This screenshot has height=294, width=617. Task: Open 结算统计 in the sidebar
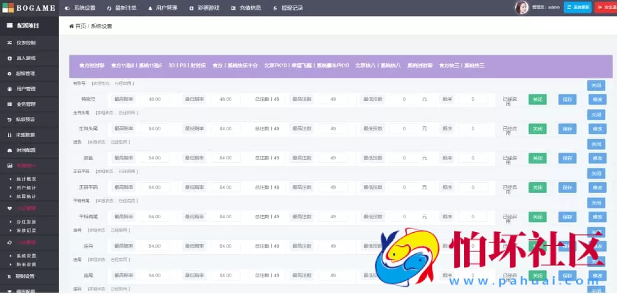click(27, 196)
